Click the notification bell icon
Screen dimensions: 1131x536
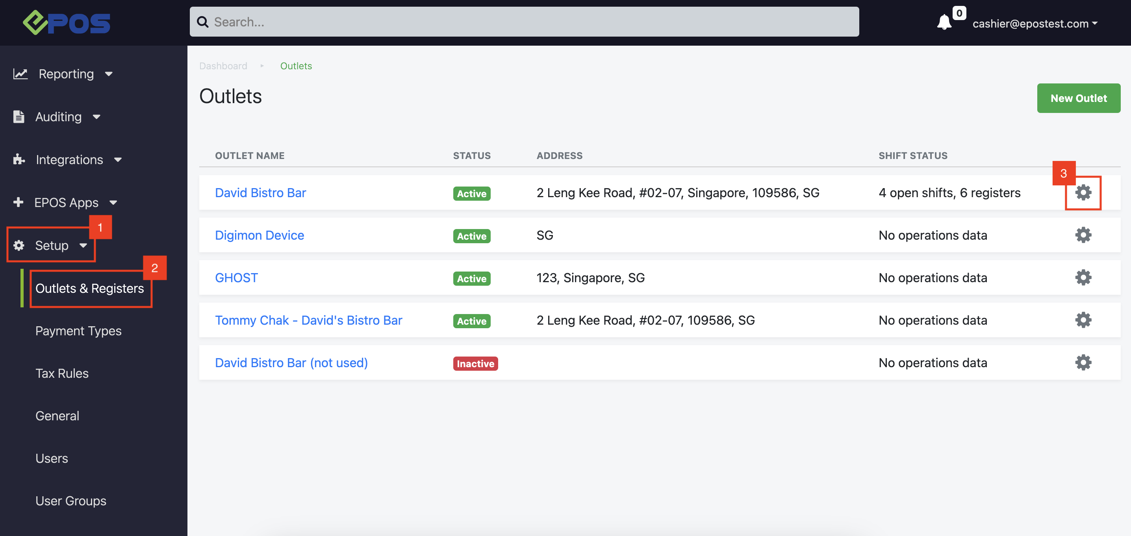click(944, 22)
